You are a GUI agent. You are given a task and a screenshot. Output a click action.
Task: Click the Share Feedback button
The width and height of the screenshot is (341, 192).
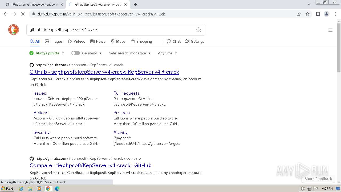(x=318, y=179)
